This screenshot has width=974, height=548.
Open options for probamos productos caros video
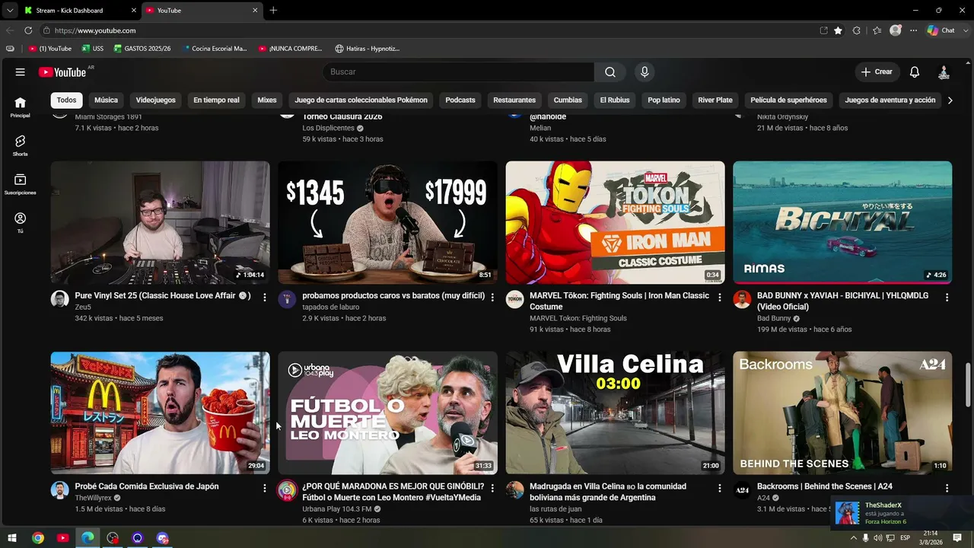(492, 298)
